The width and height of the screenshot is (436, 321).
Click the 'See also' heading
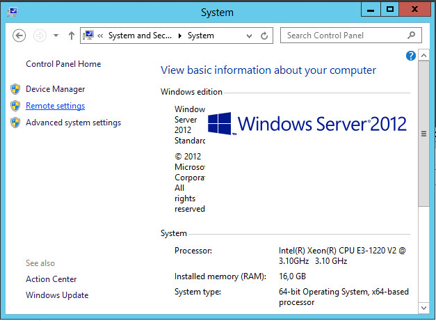tap(40, 263)
